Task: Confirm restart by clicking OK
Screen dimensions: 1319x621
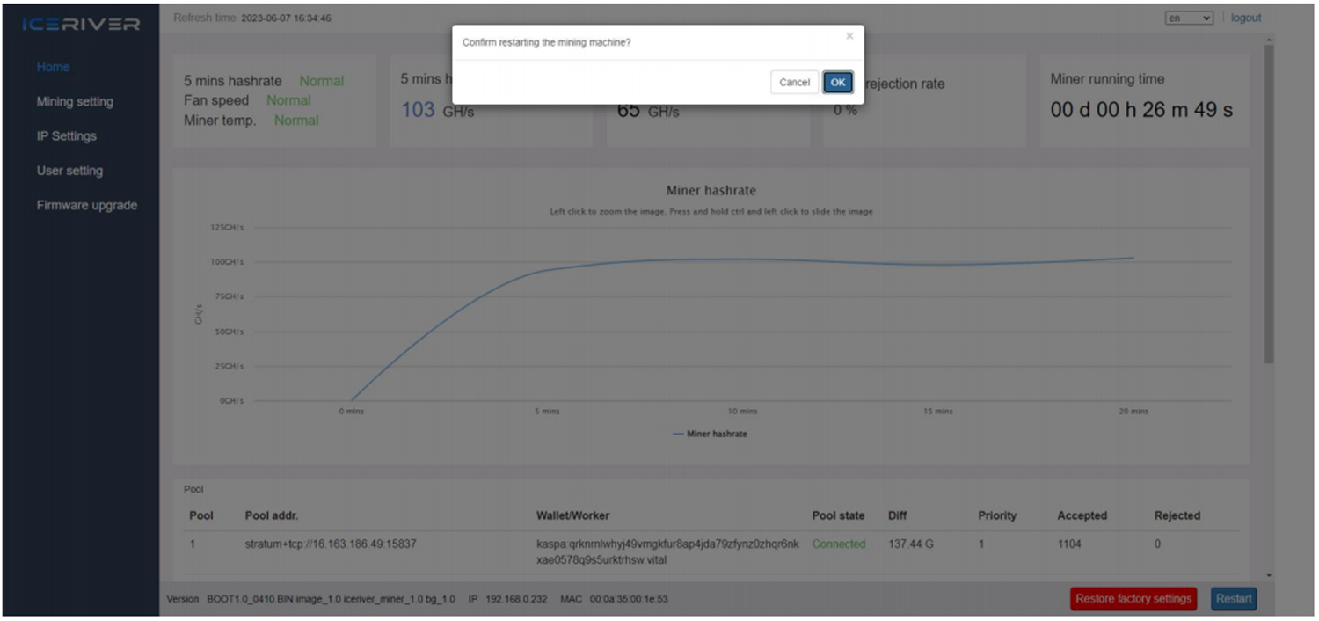Action: pos(837,82)
